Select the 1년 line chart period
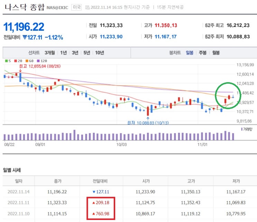The width and height of the screenshot is (257, 222). [x=63, y=53]
